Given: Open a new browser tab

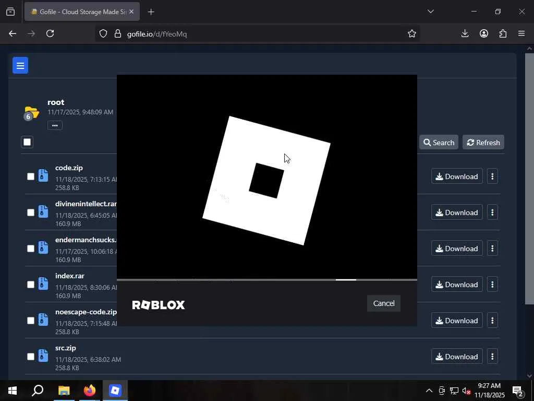Looking at the screenshot, I should point(151,11).
